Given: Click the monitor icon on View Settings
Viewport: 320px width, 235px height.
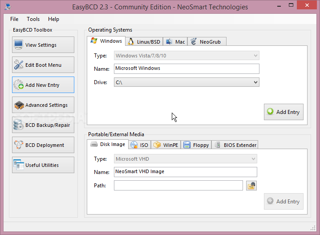Looking at the screenshot, I should (18, 45).
